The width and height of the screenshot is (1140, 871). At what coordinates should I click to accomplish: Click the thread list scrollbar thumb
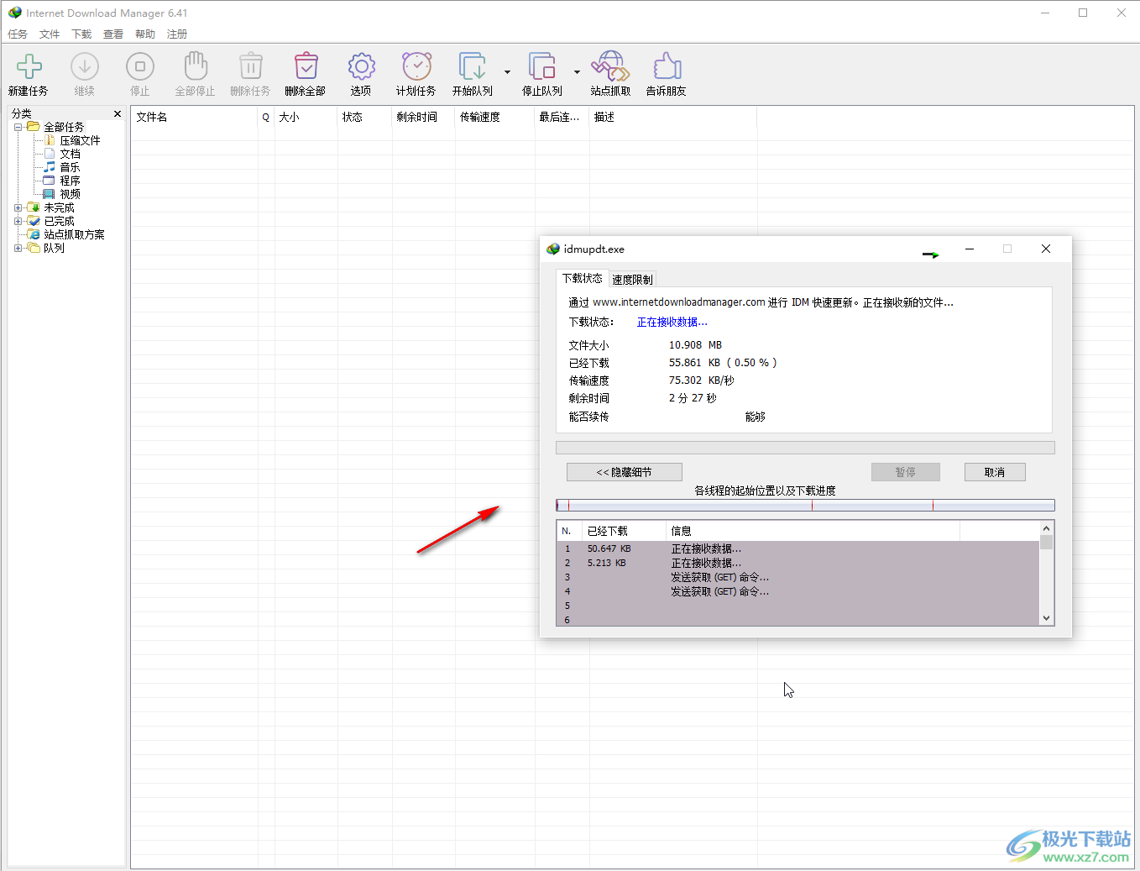click(1046, 542)
